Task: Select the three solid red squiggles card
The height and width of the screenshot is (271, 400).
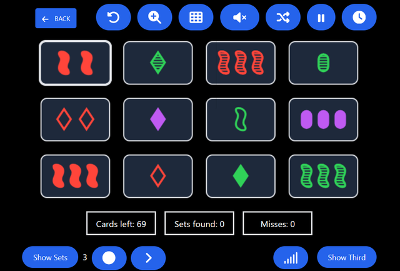Action: click(x=75, y=176)
